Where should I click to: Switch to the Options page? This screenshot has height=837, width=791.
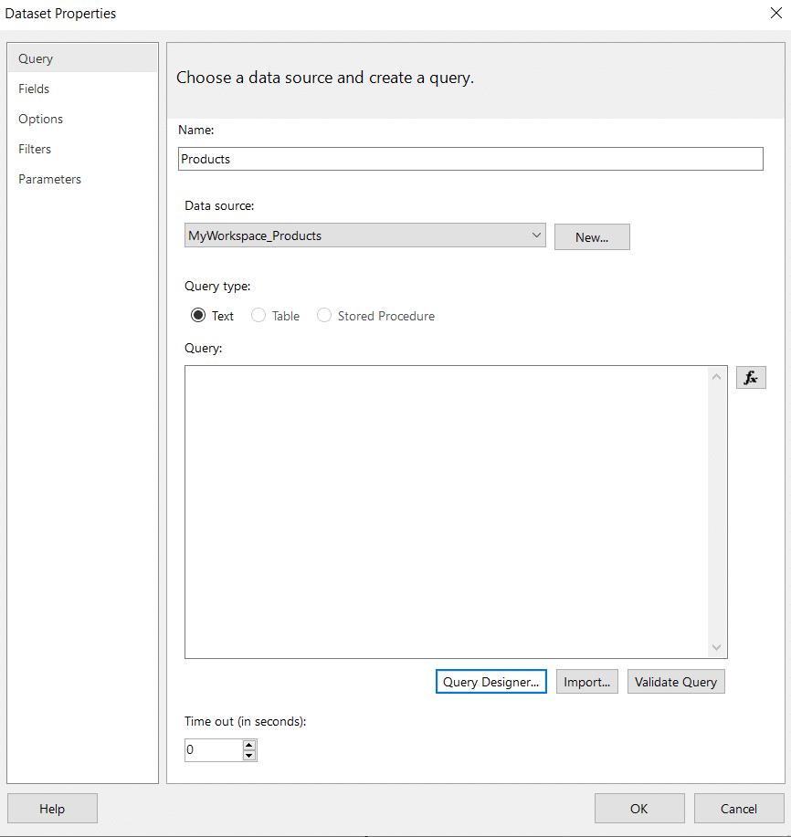pyautogui.click(x=83, y=119)
